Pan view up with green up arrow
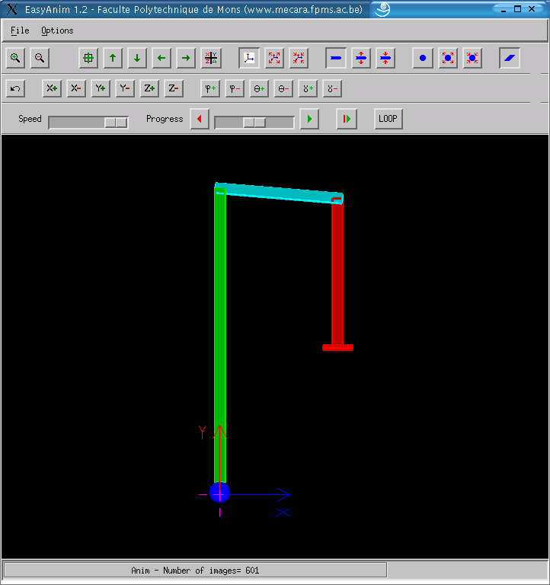 click(x=113, y=58)
